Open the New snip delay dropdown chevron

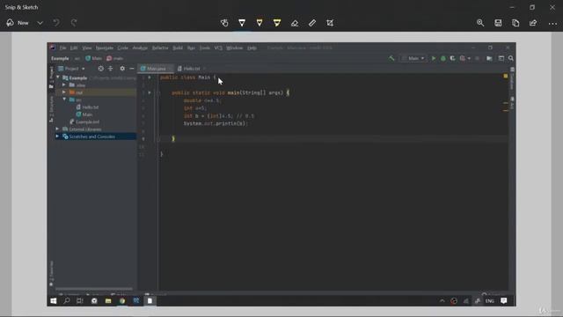tap(40, 23)
